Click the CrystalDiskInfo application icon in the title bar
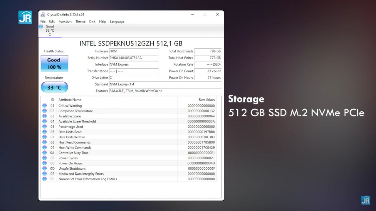 [43, 14]
